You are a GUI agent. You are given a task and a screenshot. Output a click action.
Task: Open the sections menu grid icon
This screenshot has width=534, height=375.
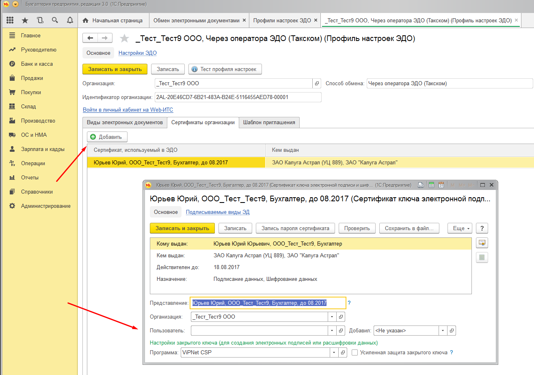(x=10, y=20)
